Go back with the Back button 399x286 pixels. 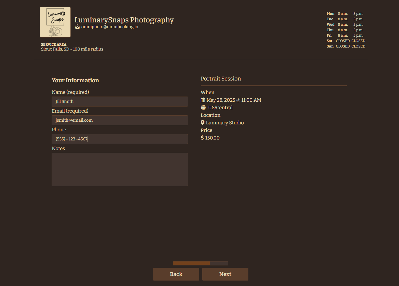176,274
